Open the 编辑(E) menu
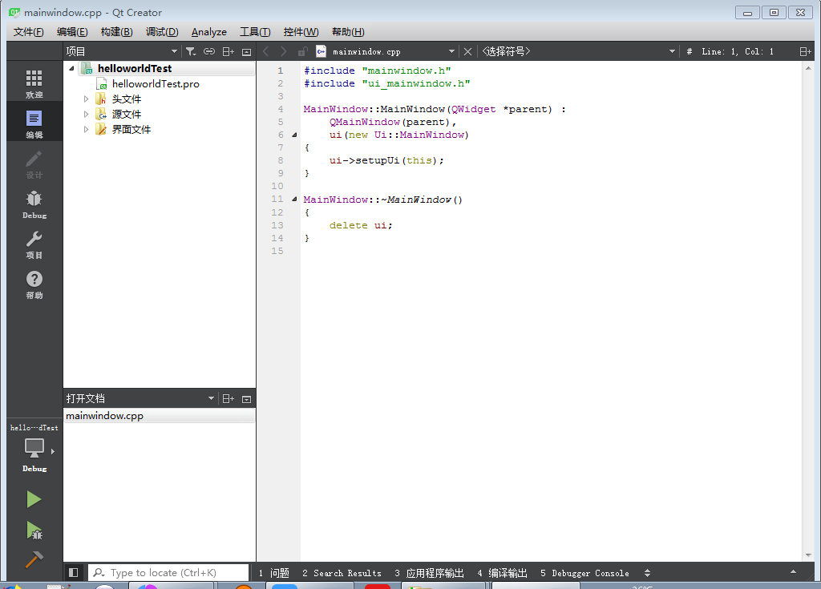 coord(72,32)
